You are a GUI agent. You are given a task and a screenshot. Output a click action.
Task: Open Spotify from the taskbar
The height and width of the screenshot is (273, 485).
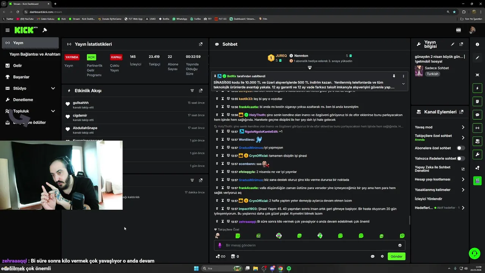click(289, 268)
